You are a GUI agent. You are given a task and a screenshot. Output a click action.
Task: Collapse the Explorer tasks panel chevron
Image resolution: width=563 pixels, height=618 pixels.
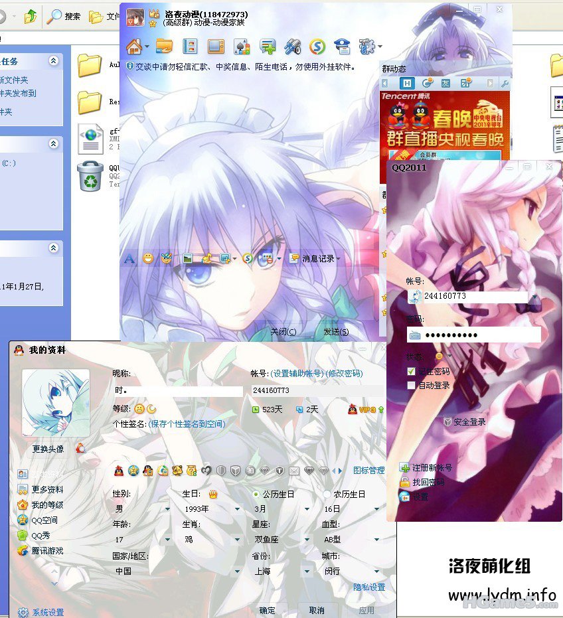[x=54, y=60]
